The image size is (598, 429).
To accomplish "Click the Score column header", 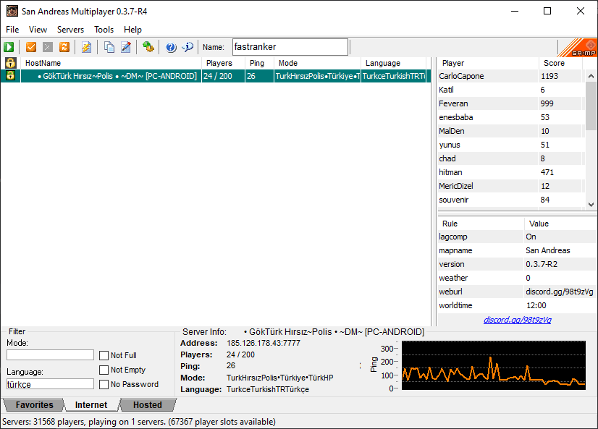I will pyautogui.click(x=561, y=63).
